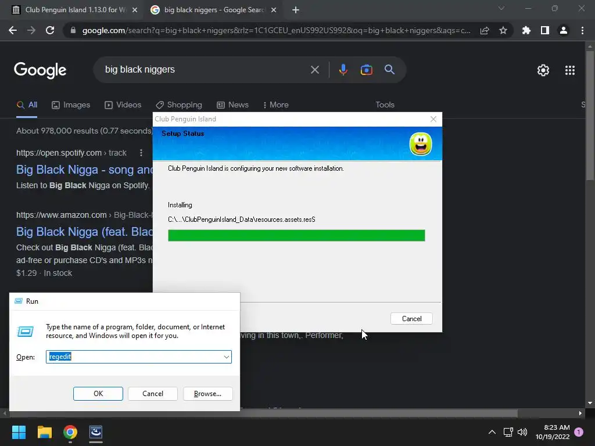Open the open.spotify.com result title link
Screen dimensions: 595x446
pyautogui.click(x=84, y=170)
